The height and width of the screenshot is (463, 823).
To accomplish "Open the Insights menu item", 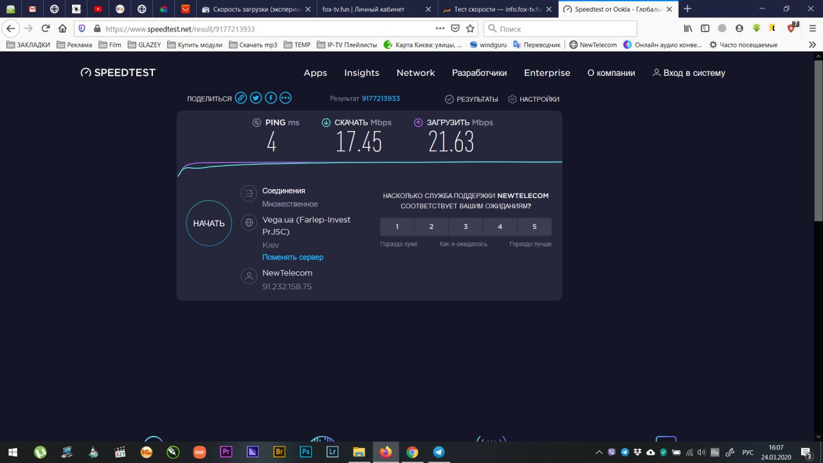I will (x=361, y=73).
